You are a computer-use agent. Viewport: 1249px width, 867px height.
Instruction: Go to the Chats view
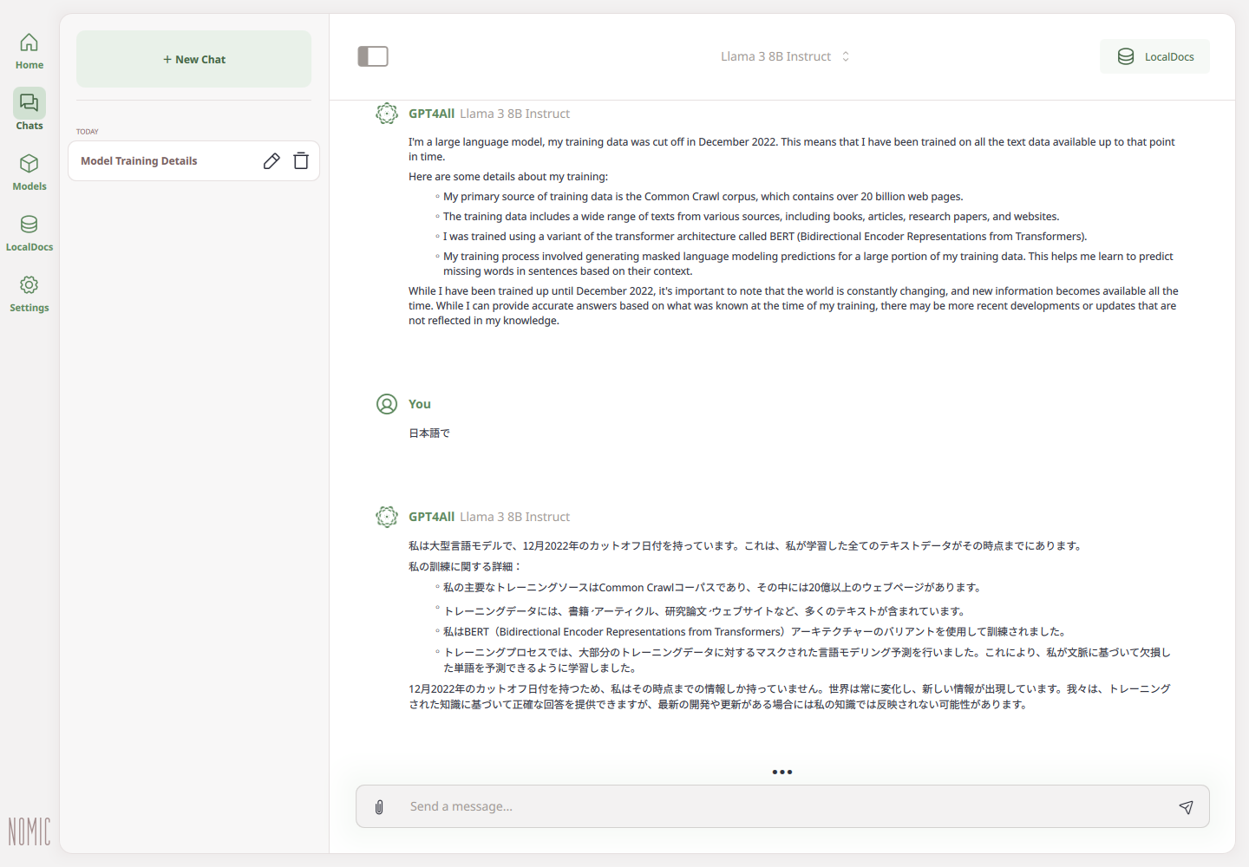point(29,110)
